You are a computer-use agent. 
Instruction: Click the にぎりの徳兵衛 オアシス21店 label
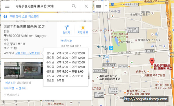coord(119,36)
